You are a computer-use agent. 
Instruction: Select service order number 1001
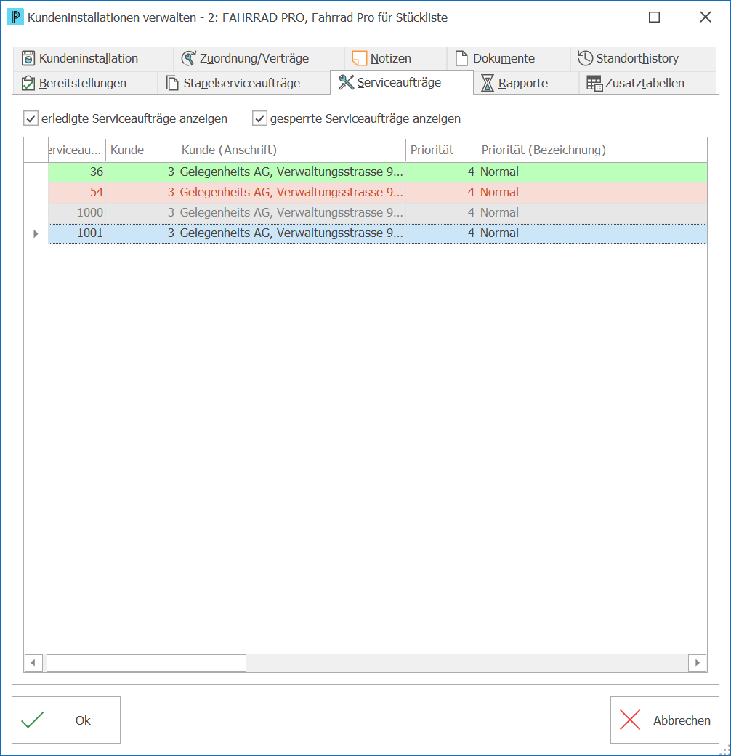[x=77, y=233]
